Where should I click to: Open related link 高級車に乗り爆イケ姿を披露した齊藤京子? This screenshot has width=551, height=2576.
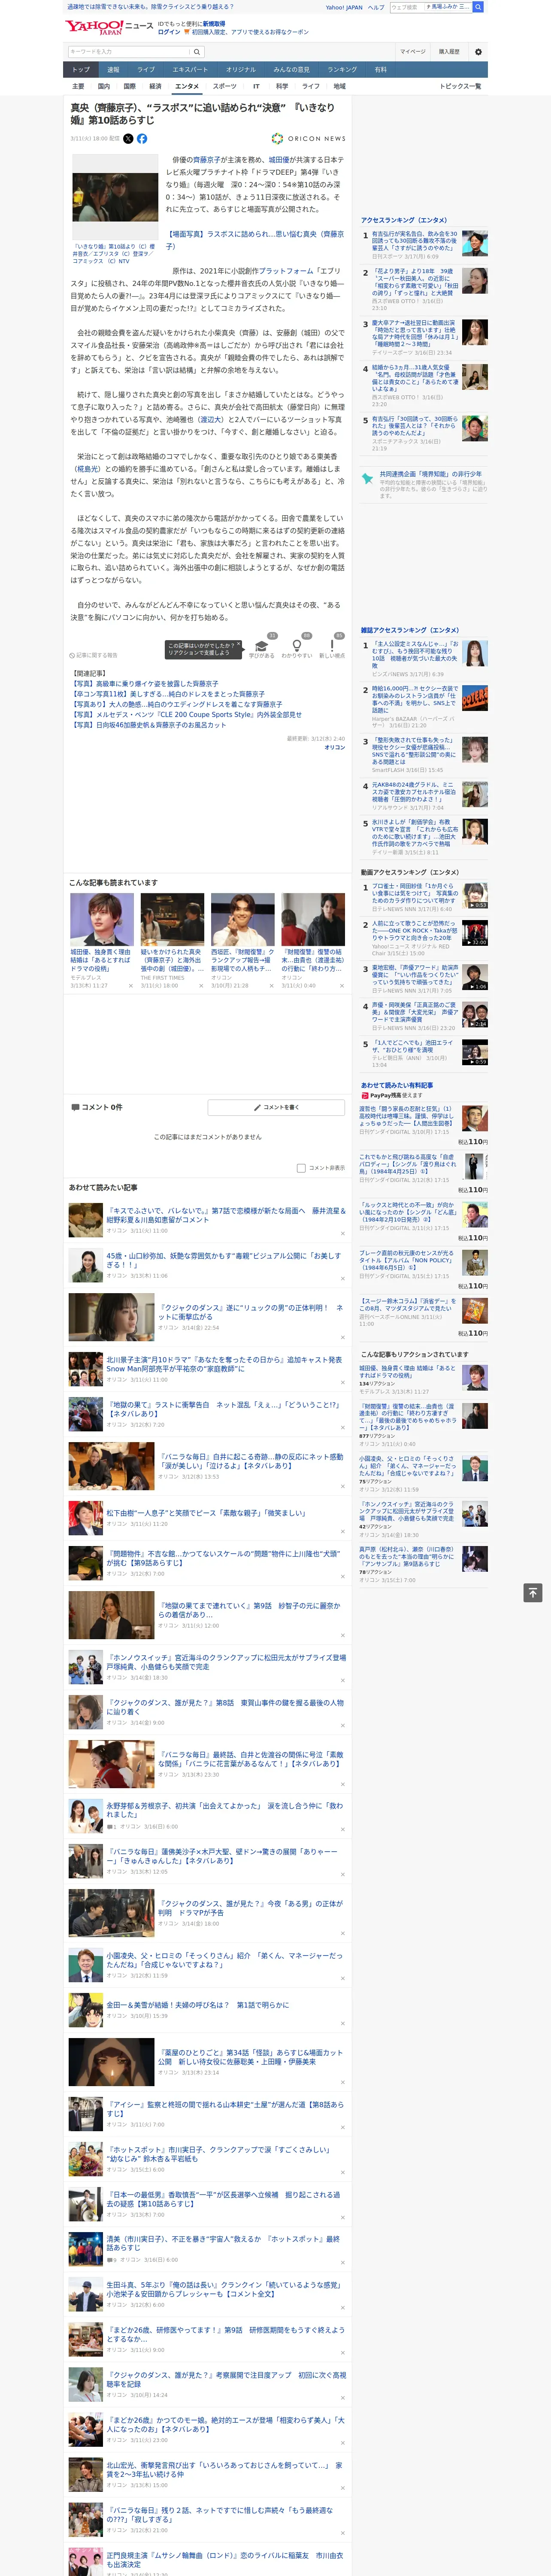click(146, 685)
